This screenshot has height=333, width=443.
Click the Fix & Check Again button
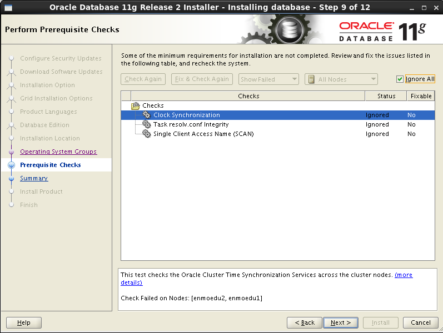point(202,79)
